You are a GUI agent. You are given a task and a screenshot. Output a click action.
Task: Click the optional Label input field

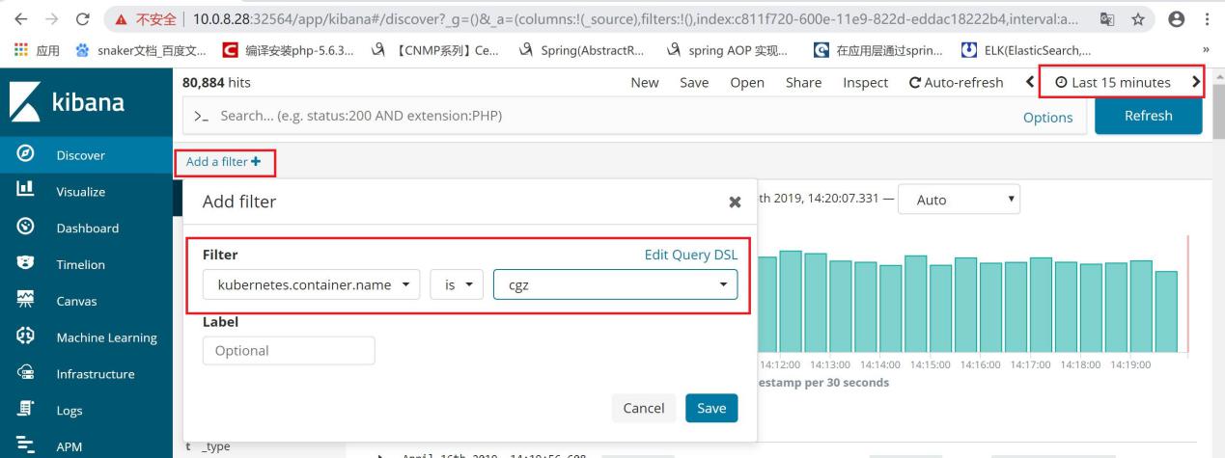tap(288, 350)
